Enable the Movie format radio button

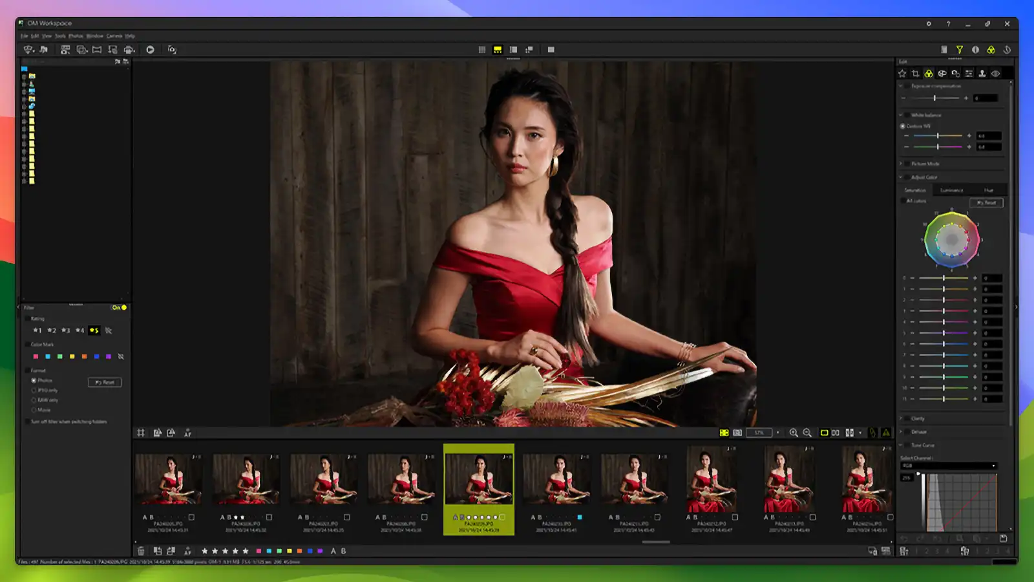(x=33, y=409)
